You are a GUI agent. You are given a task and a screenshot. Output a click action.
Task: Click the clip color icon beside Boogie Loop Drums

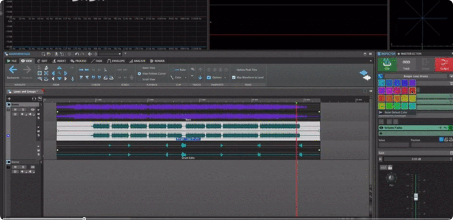pyautogui.click(x=380, y=76)
